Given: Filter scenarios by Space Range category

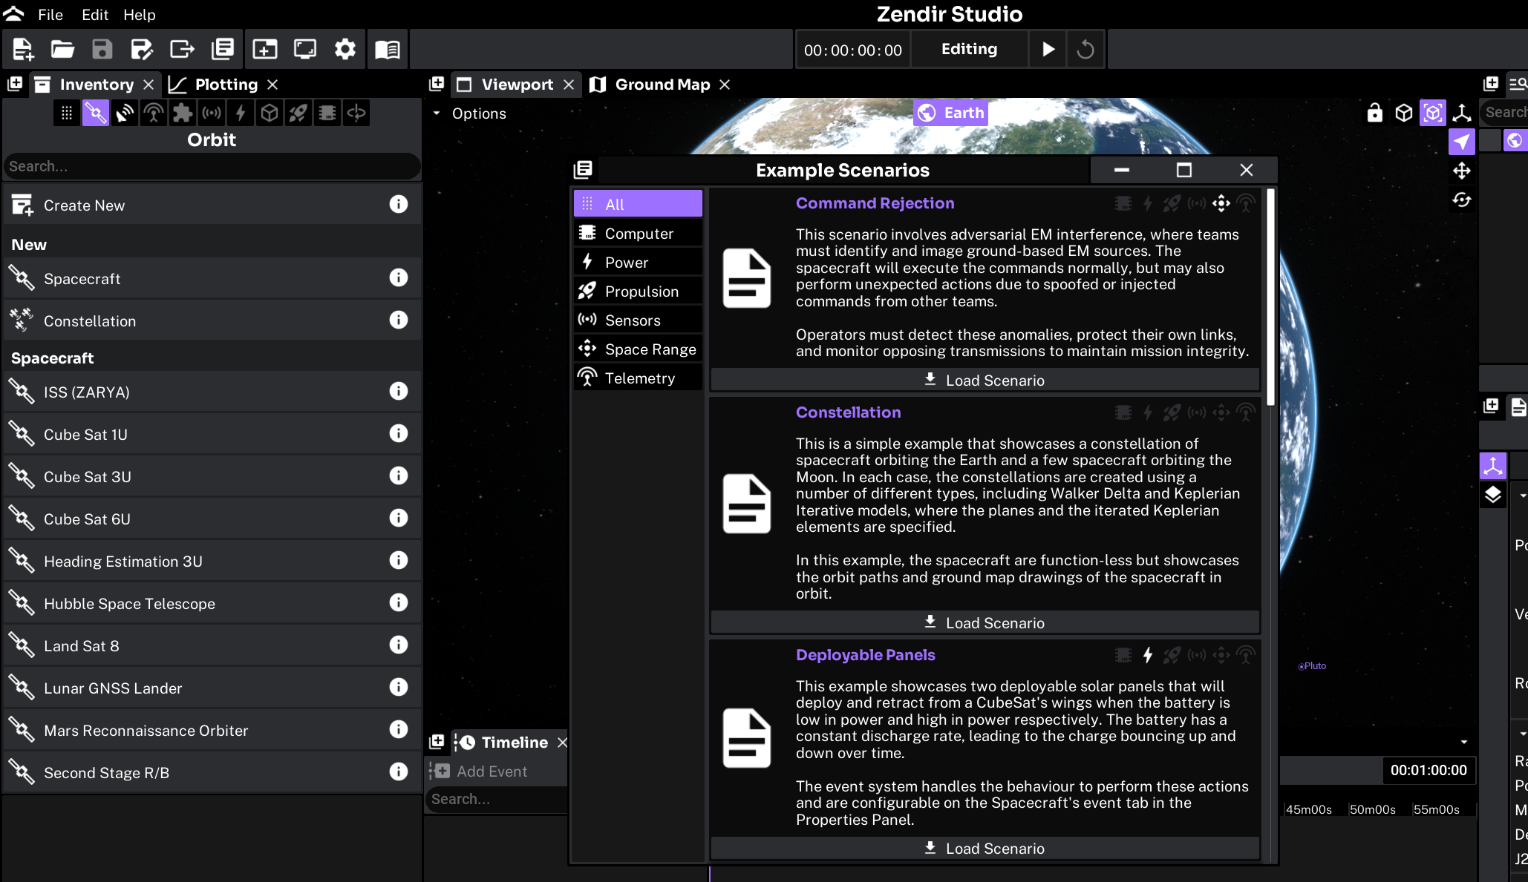Looking at the screenshot, I should coord(638,349).
